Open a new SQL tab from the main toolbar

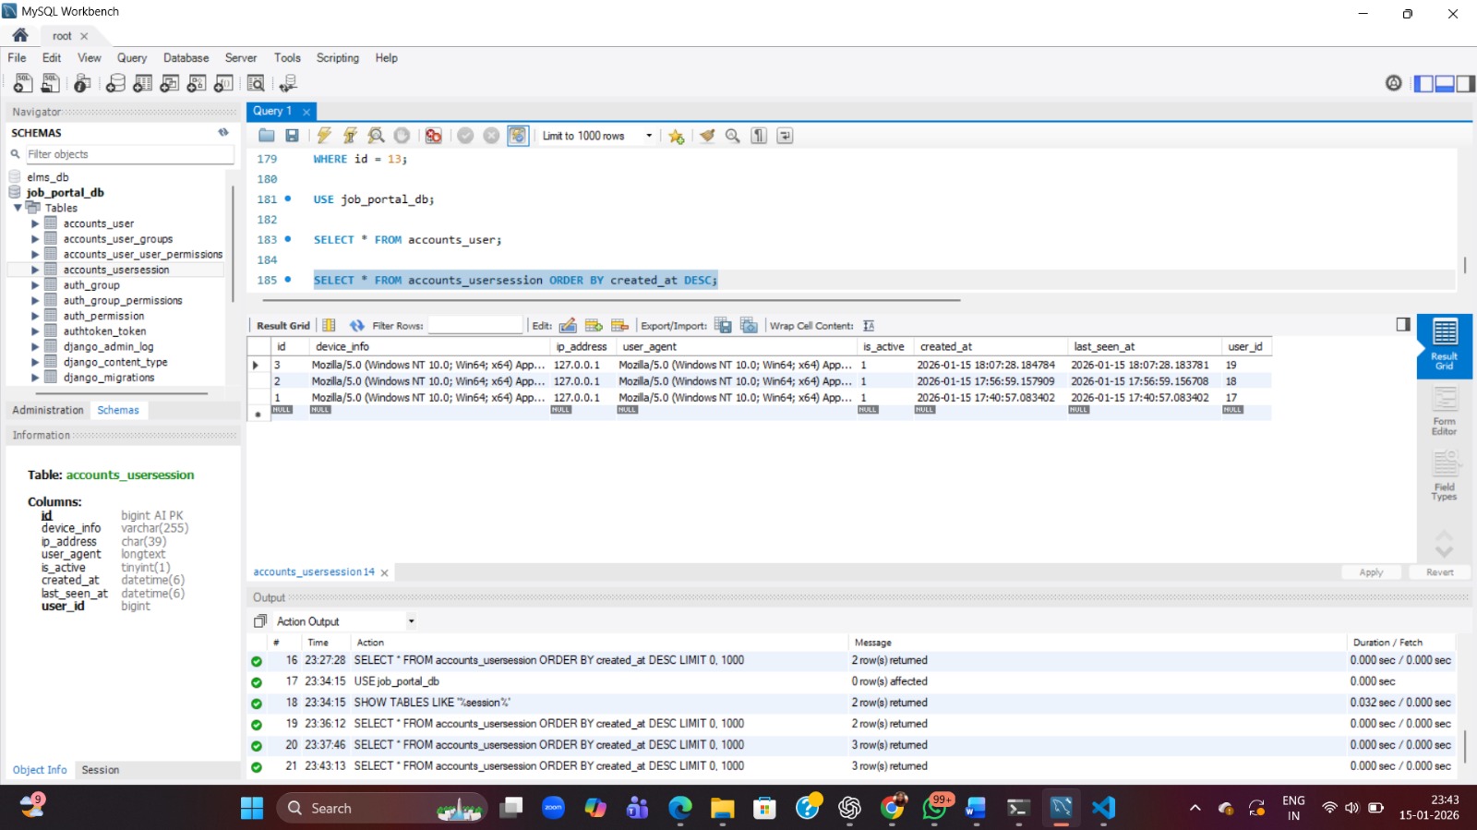coord(22,84)
